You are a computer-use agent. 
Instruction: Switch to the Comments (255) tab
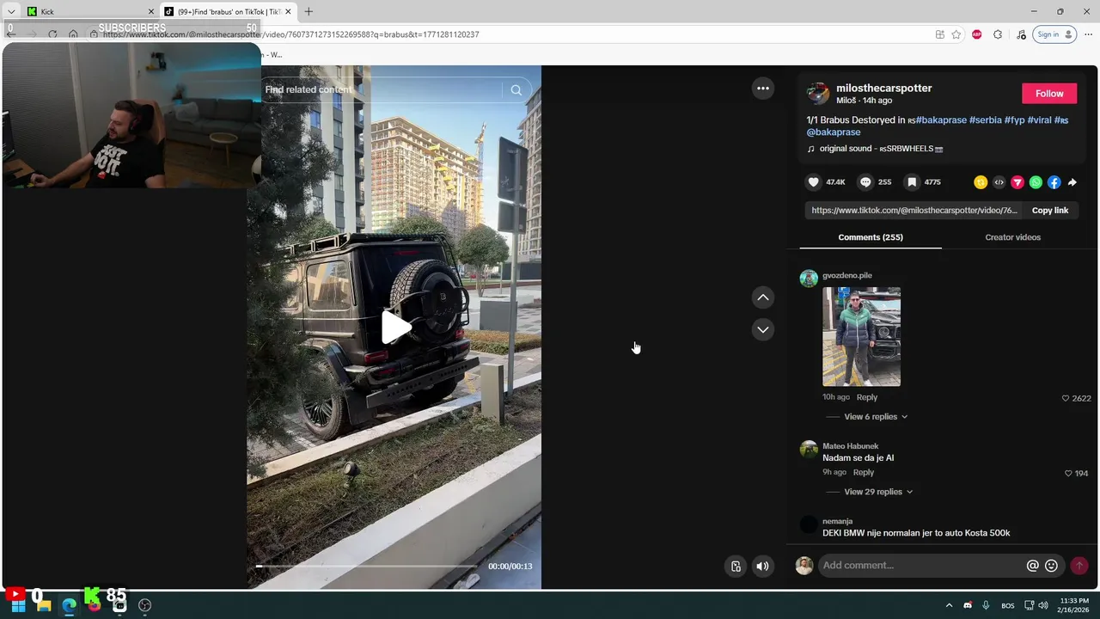coord(871,237)
